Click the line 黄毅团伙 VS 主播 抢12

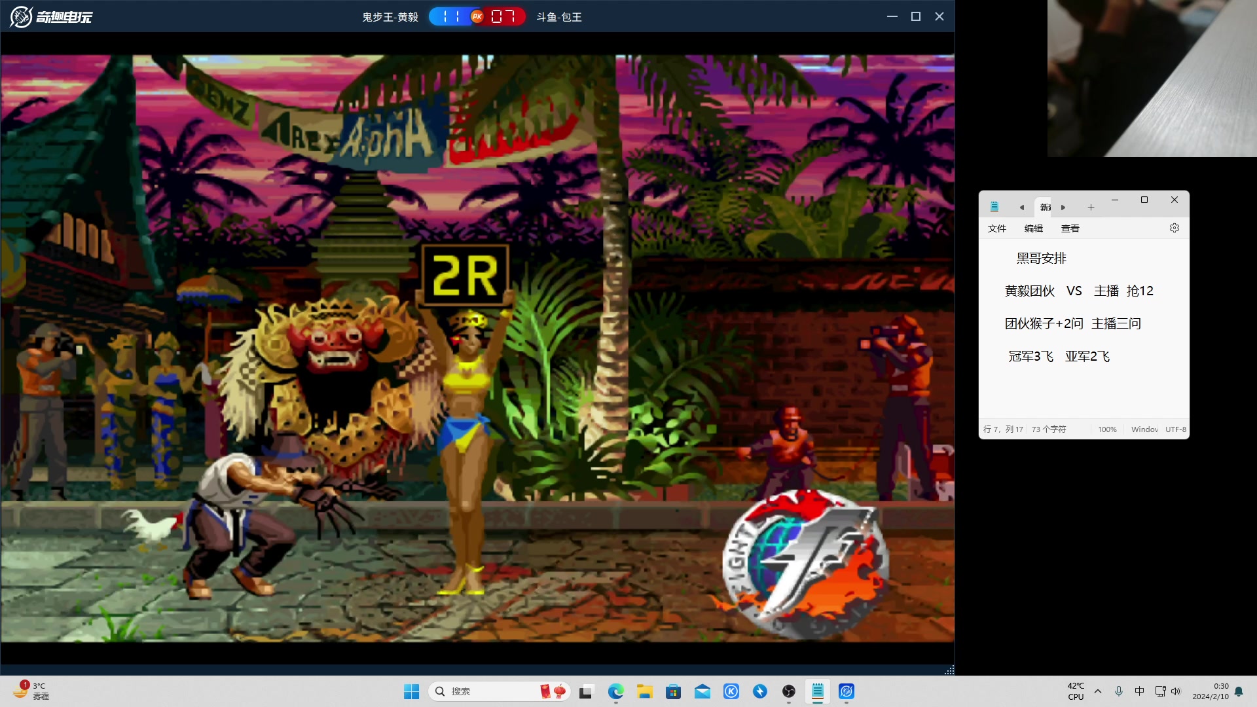pyautogui.click(x=1079, y=291)
